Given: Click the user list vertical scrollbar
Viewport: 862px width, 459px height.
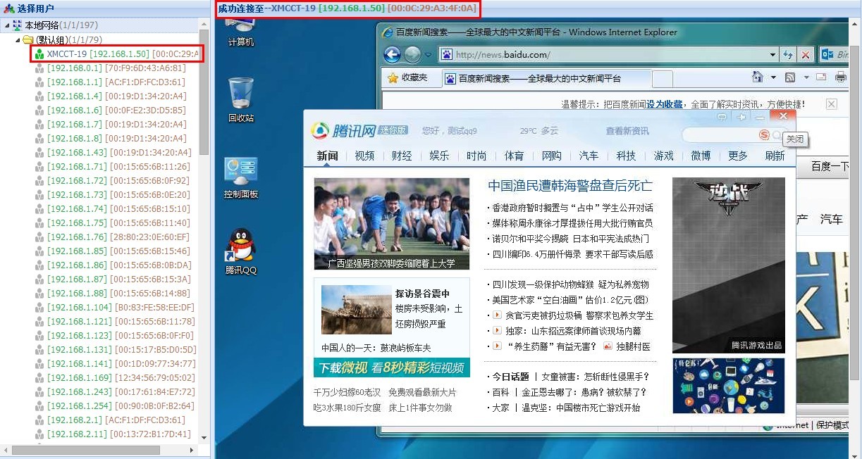Looking at the screenshot, I should [x=204, y=92].
